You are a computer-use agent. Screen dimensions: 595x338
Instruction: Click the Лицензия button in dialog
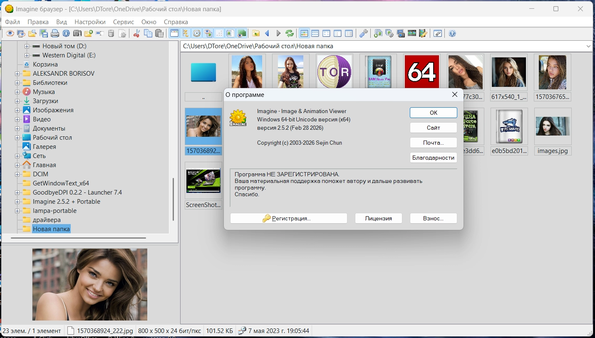(378, 218)
